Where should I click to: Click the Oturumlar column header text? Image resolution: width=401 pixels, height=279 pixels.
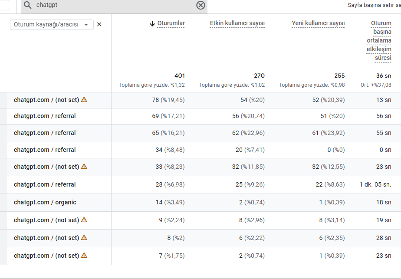(x=171, y=23)
